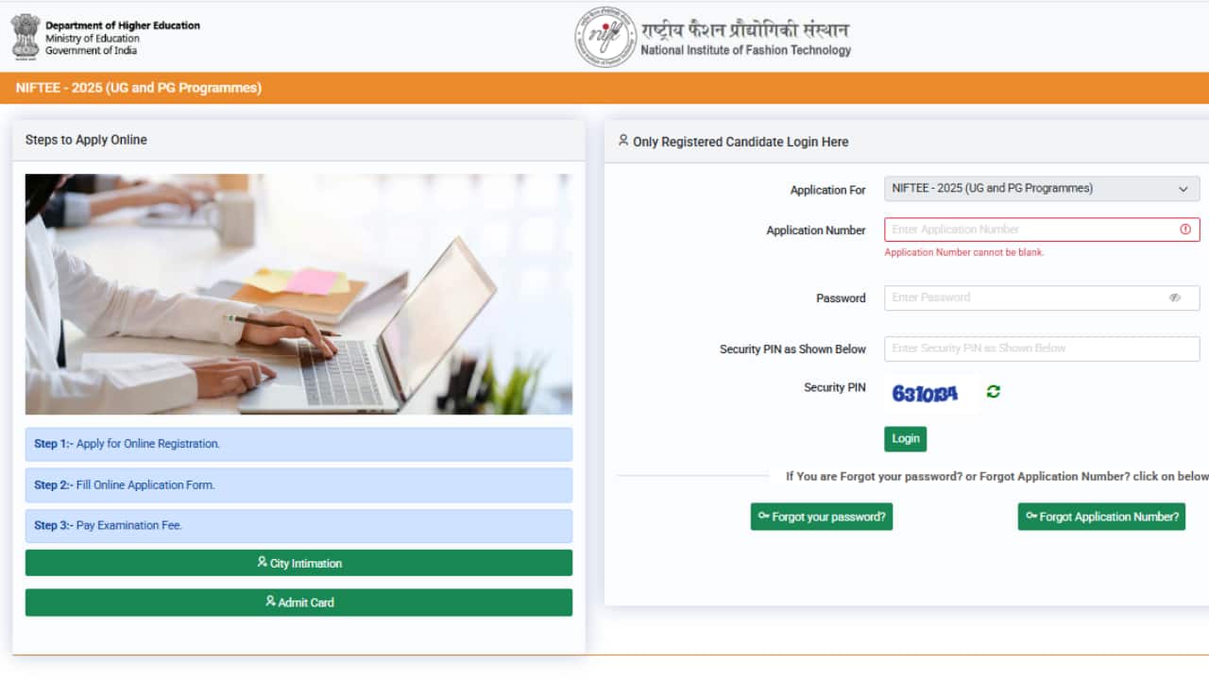Image resolution: width=1209 pixels, height=680 pixels.
Task: Open Forgot your password? button
Action: (822, 517)
